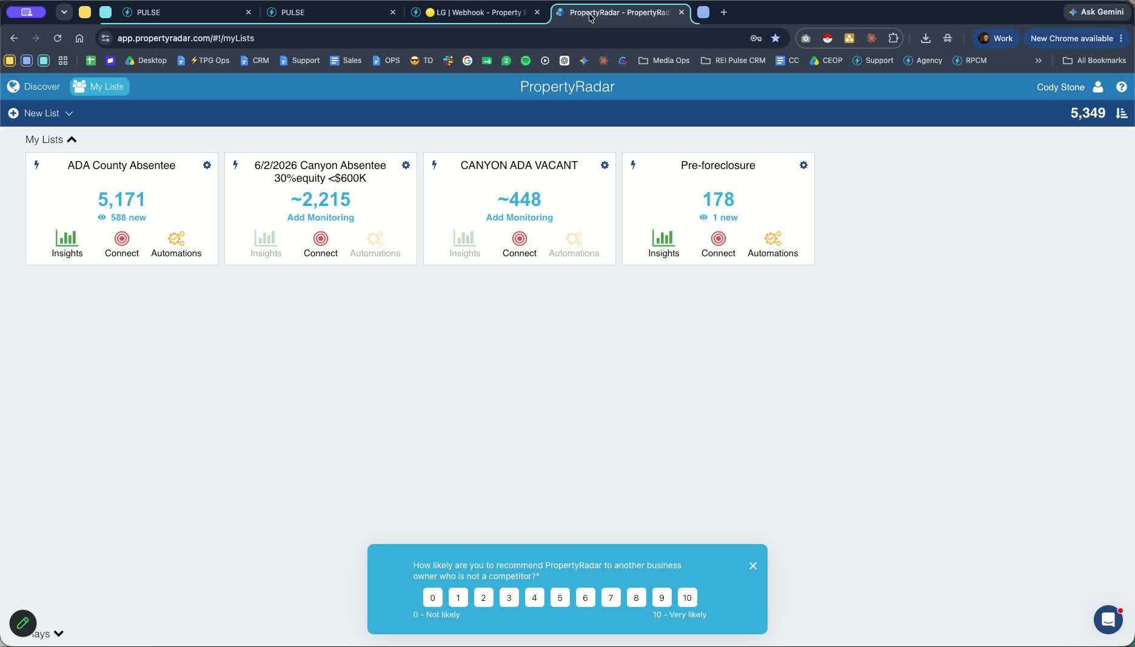
Task: View 588 new on ADA County Absentee
Action: click(x=122, y=217)
